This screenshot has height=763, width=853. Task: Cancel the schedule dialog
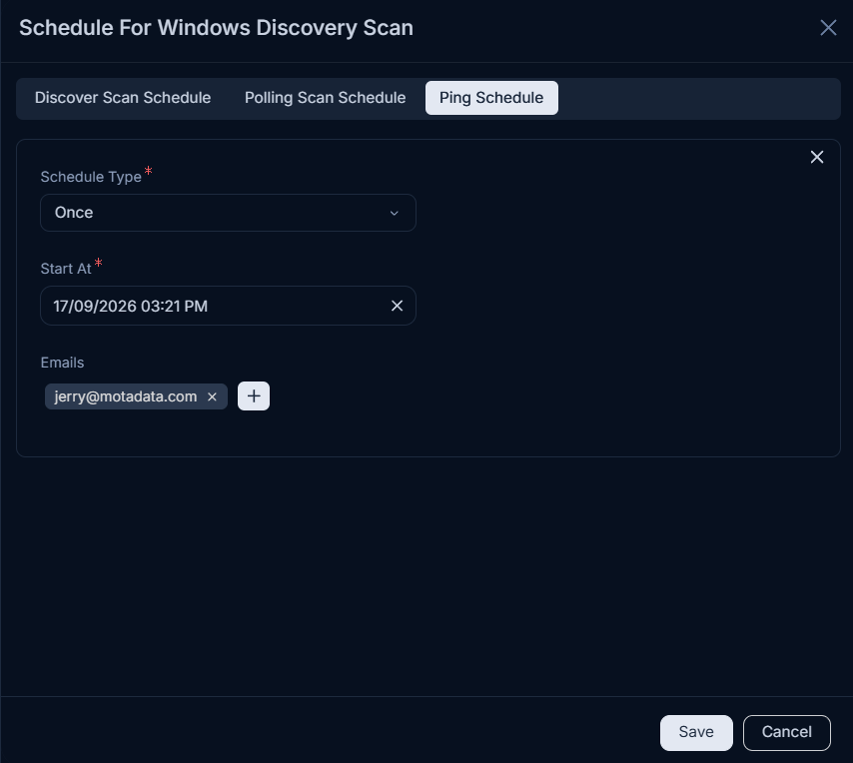(787, 732)
